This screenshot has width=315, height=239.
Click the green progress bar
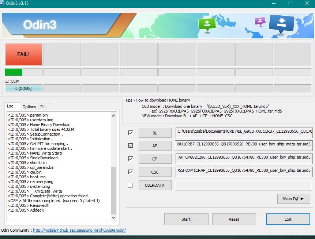pyautogui.click(x=14, y=72)
